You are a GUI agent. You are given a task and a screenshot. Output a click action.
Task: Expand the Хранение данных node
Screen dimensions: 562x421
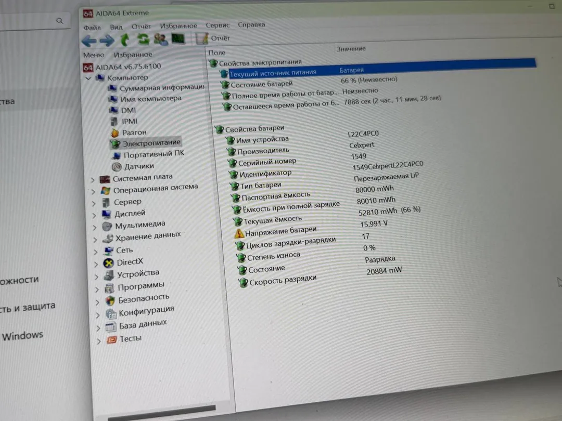pos(95,240)
